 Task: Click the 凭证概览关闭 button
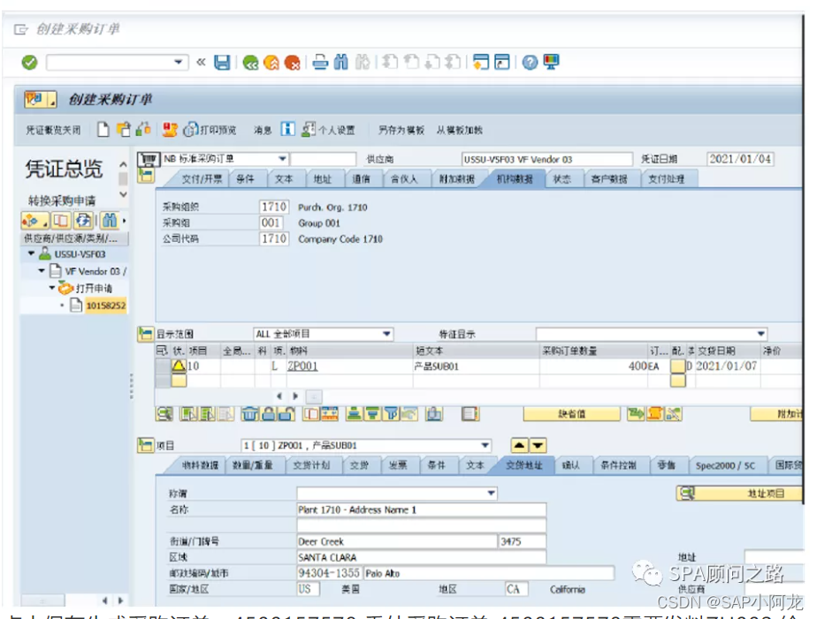pyautogui.click(x=53, y=130)
